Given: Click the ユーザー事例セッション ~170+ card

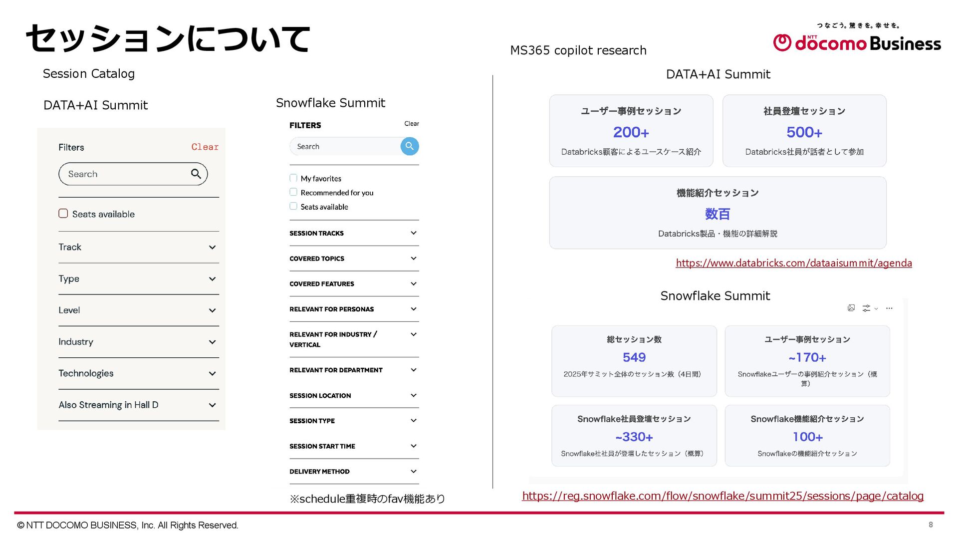Looking at the screenshot, I should click(807, 361).
